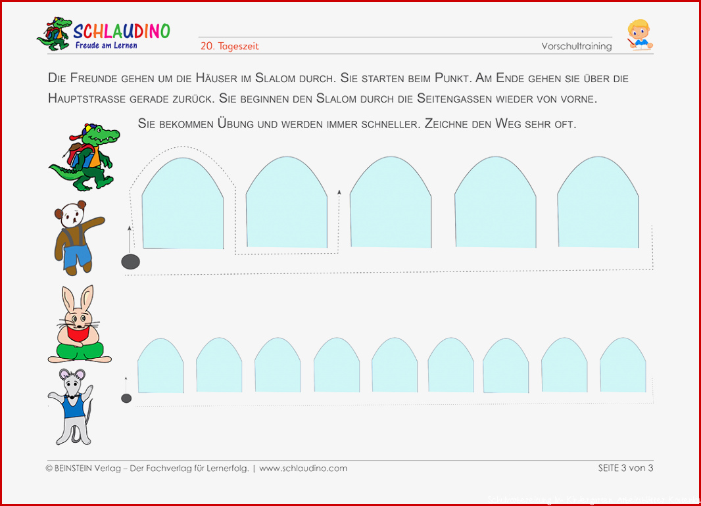Click the line starting 'Hauptstrasse gerade zurück'
701x506 pixels.
(322, 99)
